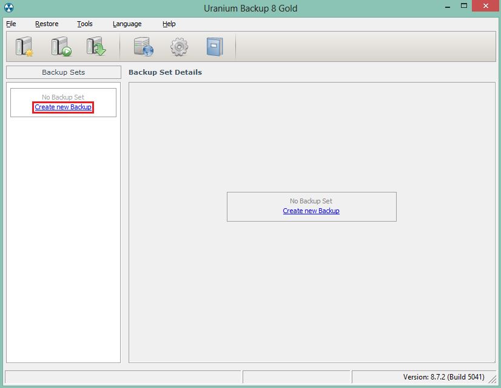Click the Version 8.7.2 (Build 5041) status text

pos(444,377)
